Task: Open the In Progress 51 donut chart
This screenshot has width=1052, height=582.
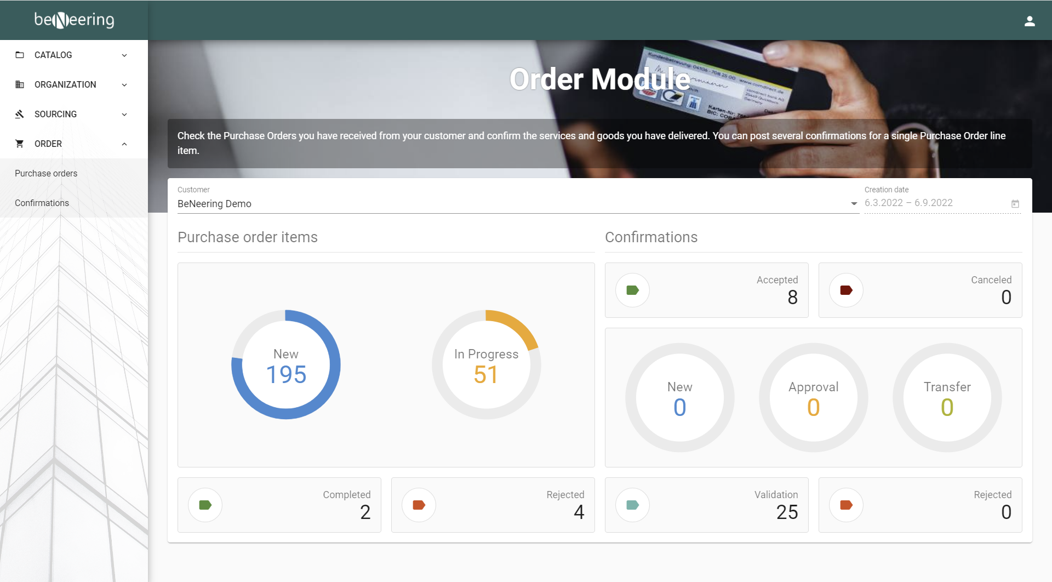Action: (x=486, y=365)
